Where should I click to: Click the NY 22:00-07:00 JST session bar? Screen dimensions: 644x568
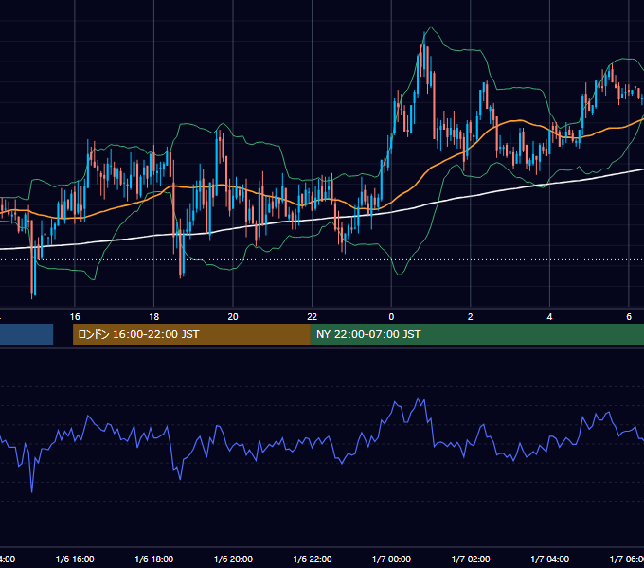(476, 334)
